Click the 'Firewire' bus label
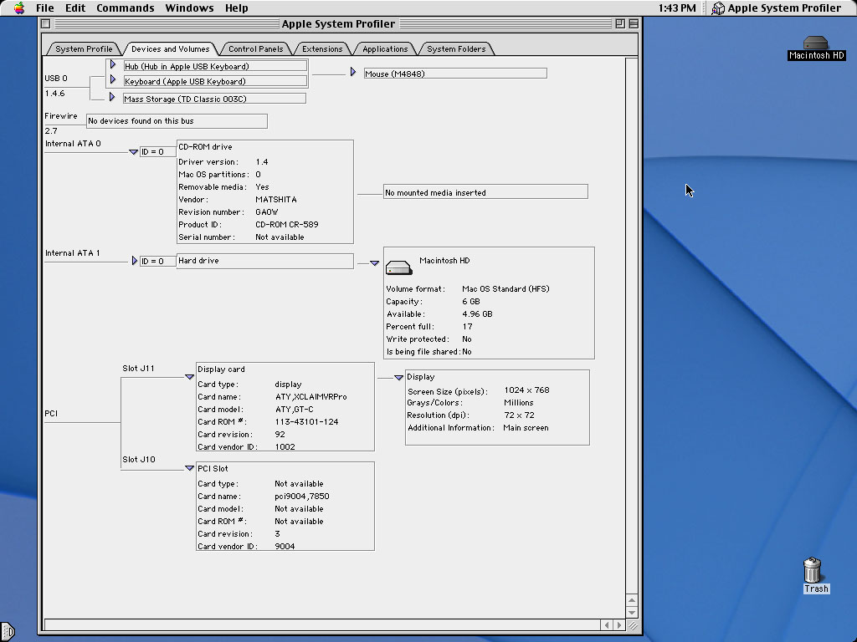Viewport: 857px width, 642px height. click(x=60, y=115)
